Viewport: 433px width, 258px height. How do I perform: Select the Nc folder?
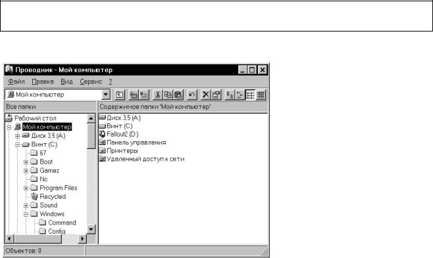43,179
